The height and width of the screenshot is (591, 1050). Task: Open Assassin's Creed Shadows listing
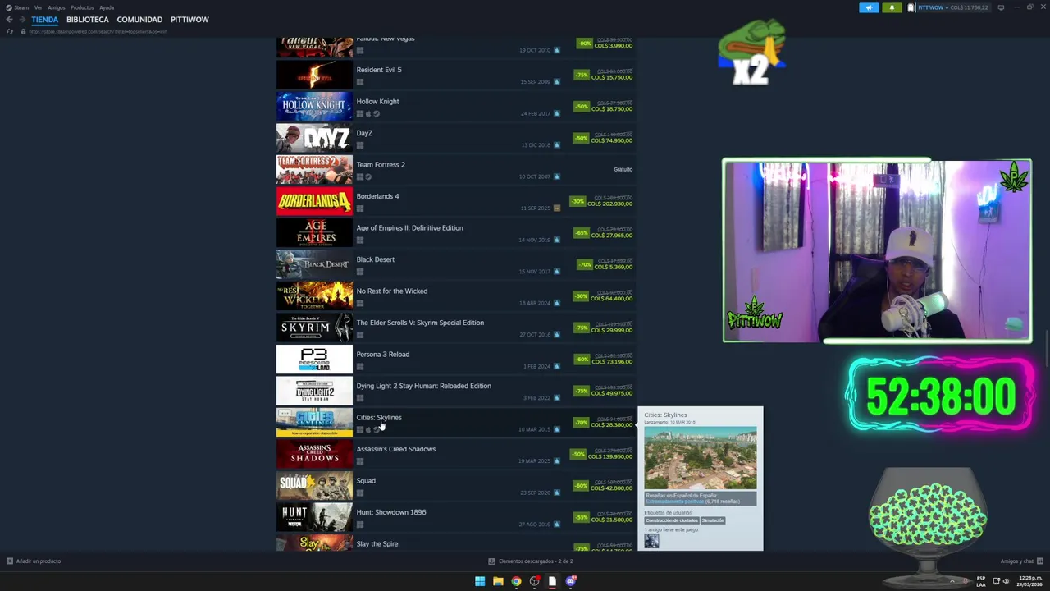(x=456, y=454)
